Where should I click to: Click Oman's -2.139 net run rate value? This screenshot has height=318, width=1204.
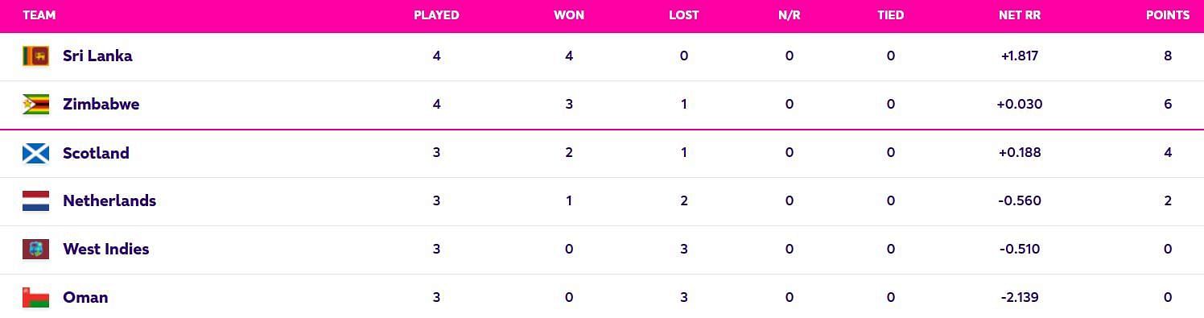(x=1019, y=297)
